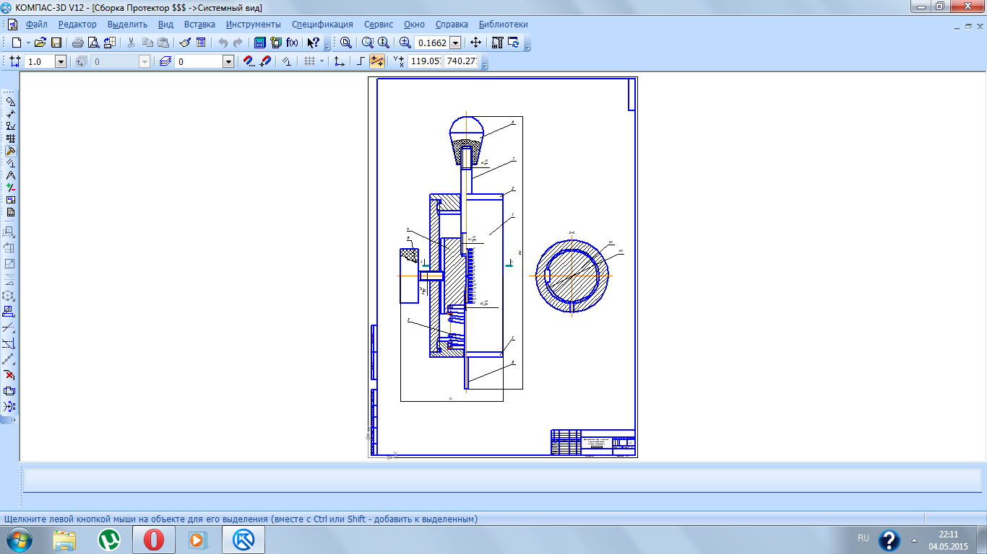The image size is (987, 554).
Task: Open the Вставка menu
Action: [199, 25]
